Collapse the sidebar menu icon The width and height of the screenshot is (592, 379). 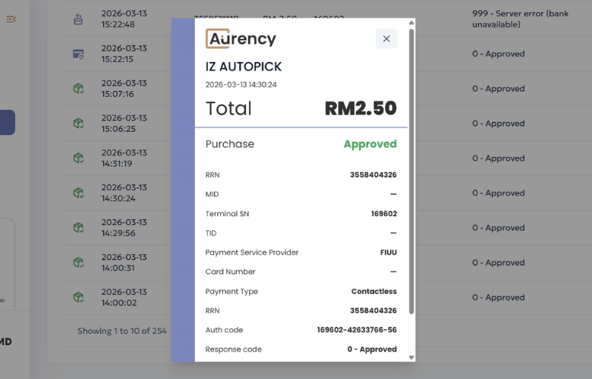pos(11,19)
